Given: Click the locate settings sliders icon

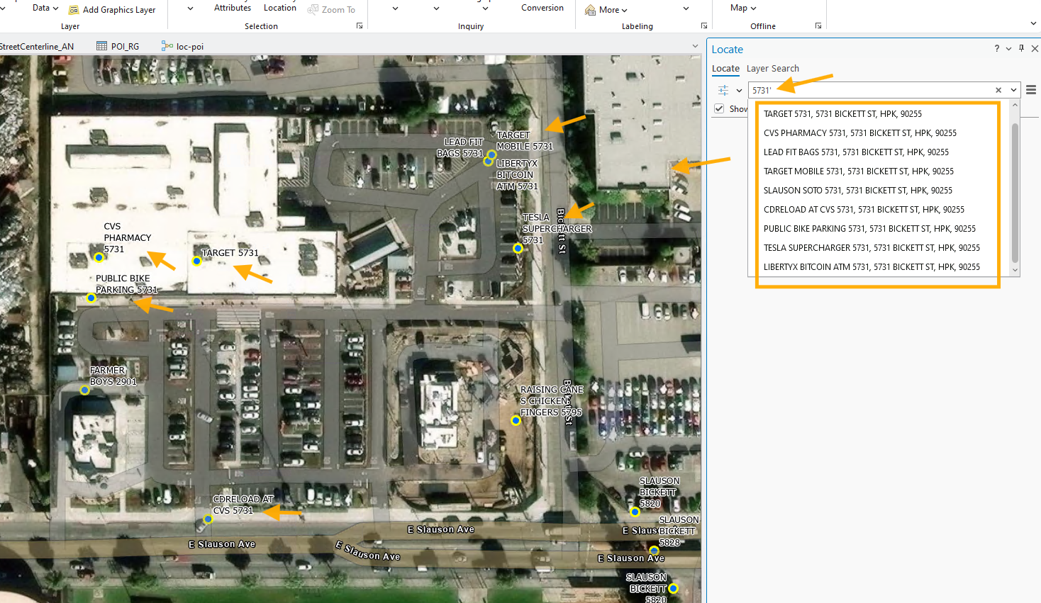Looking at the screenshot, I should click(723, 90).
